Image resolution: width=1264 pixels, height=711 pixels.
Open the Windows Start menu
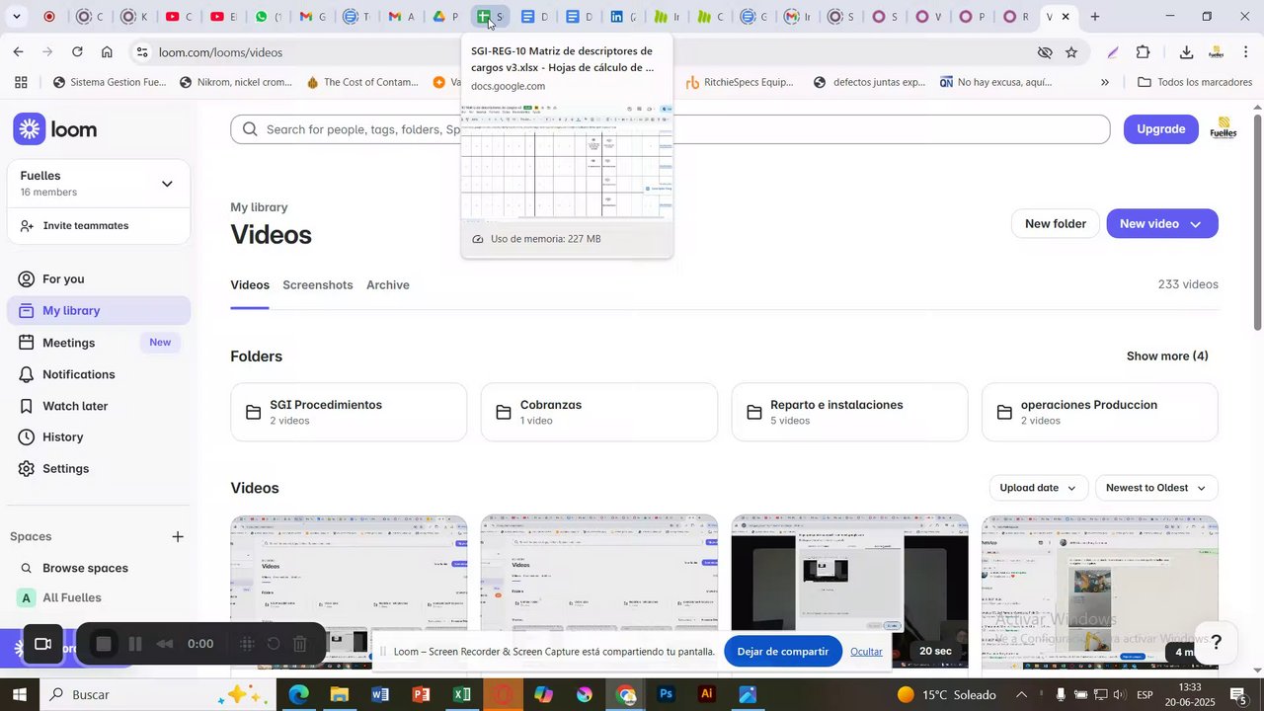[x=19, y=694]
